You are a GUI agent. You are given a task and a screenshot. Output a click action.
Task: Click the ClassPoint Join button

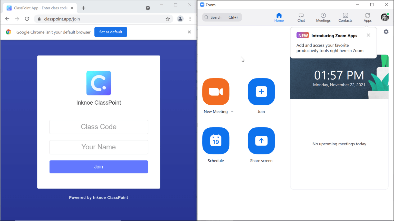(99, 167)
